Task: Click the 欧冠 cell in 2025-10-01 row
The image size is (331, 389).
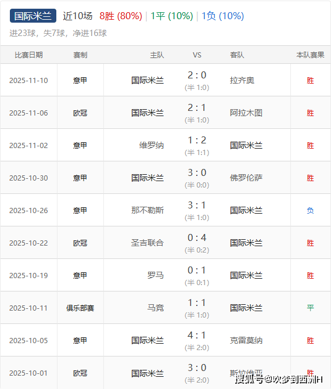Action: point(80,373)
